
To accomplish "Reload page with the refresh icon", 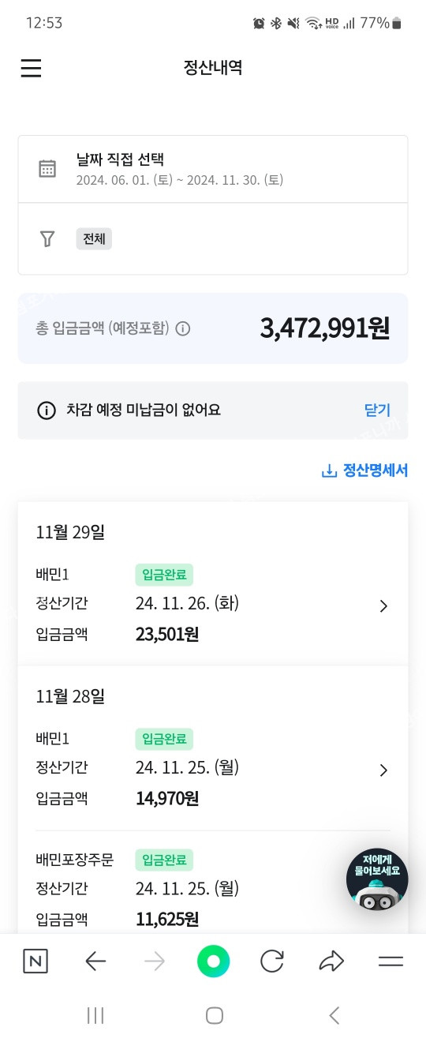I will (272, 961).
